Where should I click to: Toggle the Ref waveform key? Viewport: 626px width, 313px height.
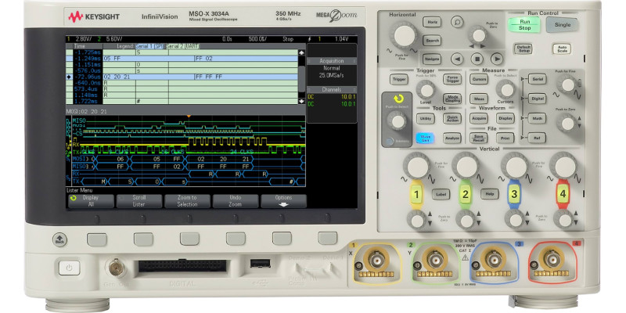[x=537, y=139]
